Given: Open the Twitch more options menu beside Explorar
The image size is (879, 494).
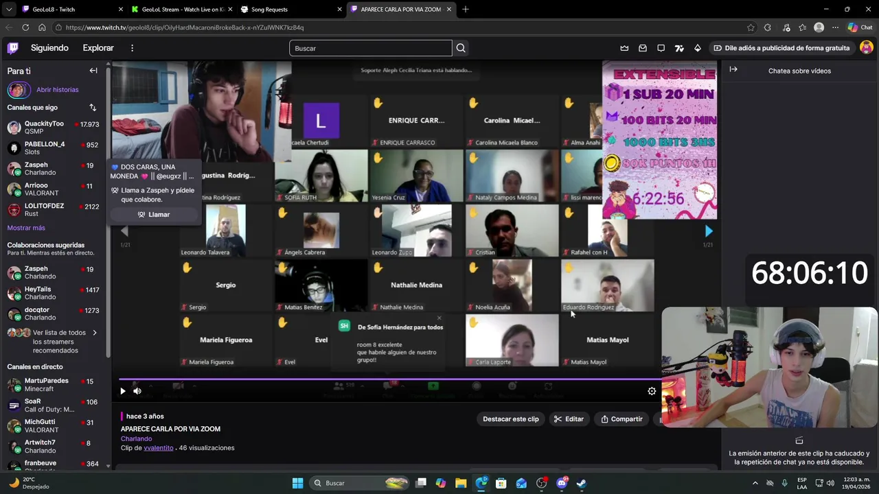Looking at the screenshot, I should (x=132, y=48).
